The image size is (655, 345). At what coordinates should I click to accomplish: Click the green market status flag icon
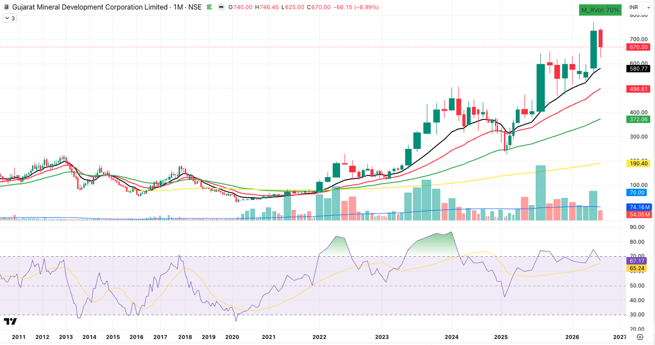210,7
